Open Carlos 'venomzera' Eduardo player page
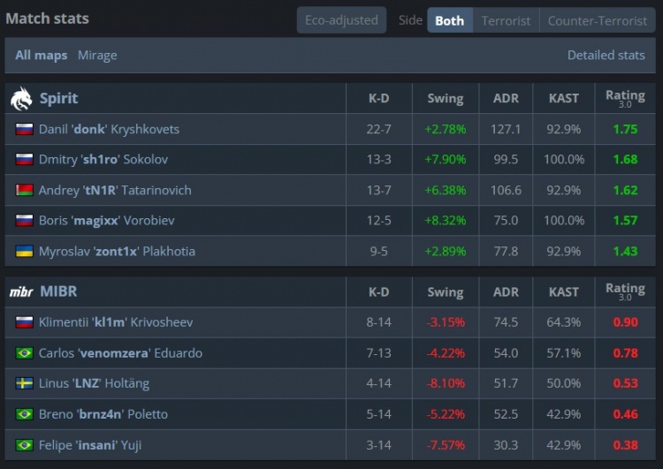Screen dimensions: 663x469 [x=120, y=352]
